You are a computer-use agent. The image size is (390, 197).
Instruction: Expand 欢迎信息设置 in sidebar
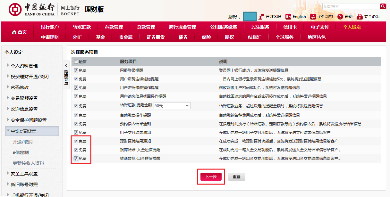coord(24,109)
